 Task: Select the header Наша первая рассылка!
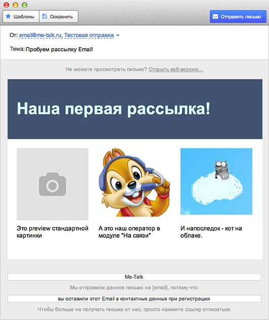[x=113, y=109]
